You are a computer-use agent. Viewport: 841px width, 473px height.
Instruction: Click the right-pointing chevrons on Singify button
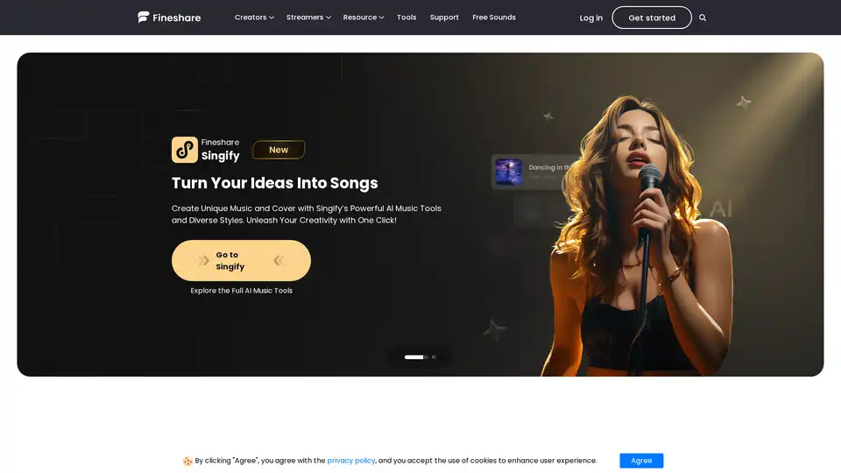pos(203,261)
